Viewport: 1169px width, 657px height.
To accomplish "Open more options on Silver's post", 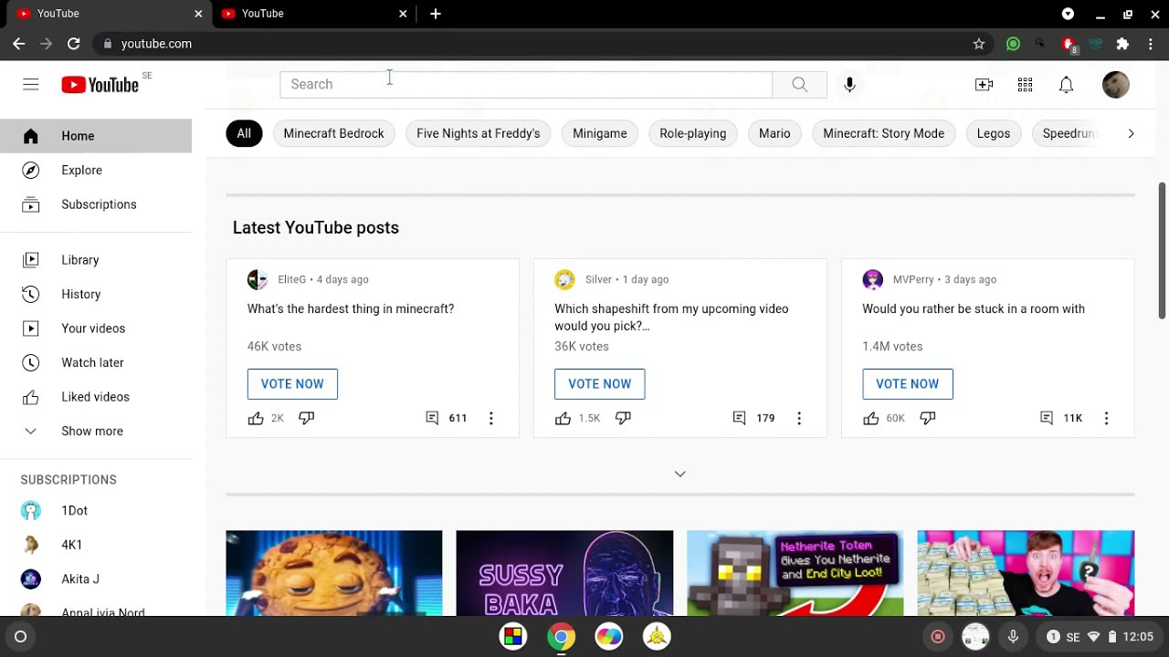I will pos(798,418).
